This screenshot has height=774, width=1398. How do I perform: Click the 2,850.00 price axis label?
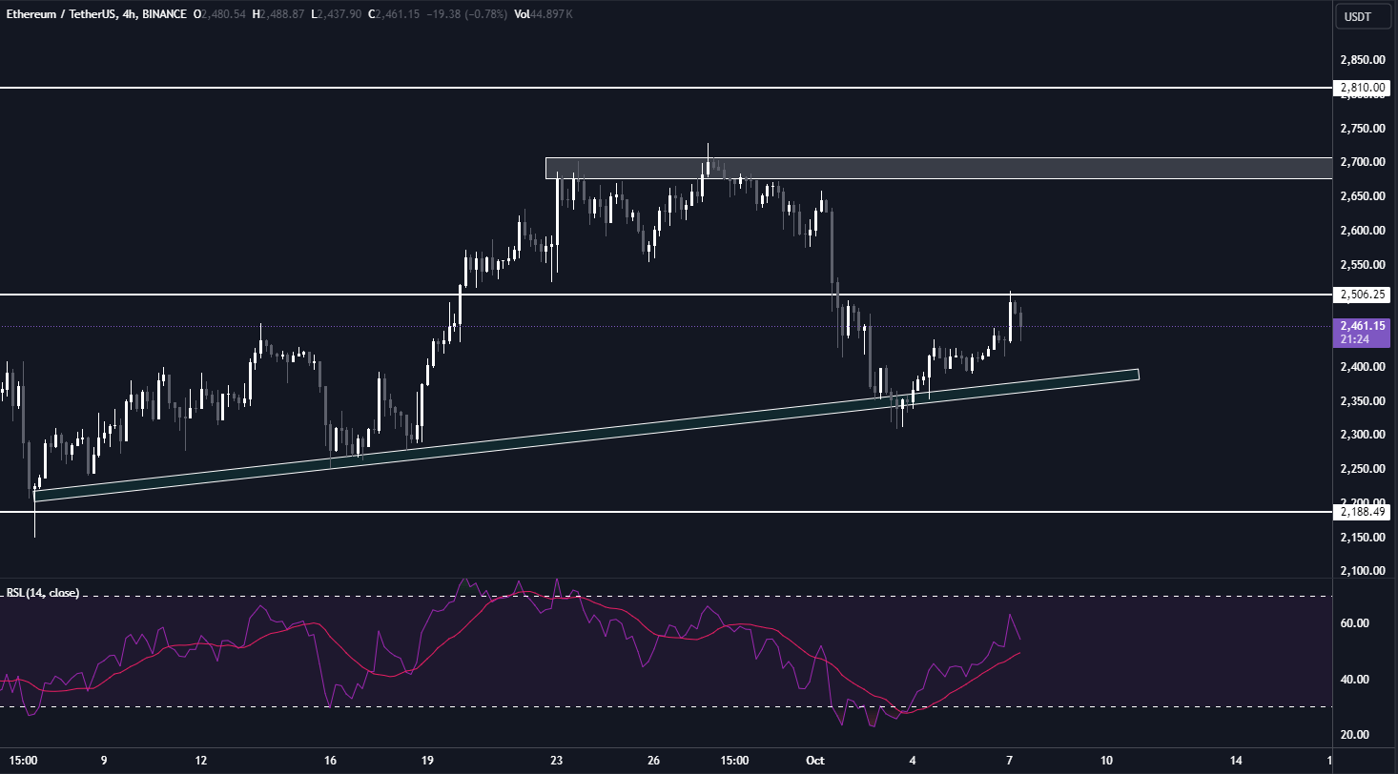point(1362,60)
